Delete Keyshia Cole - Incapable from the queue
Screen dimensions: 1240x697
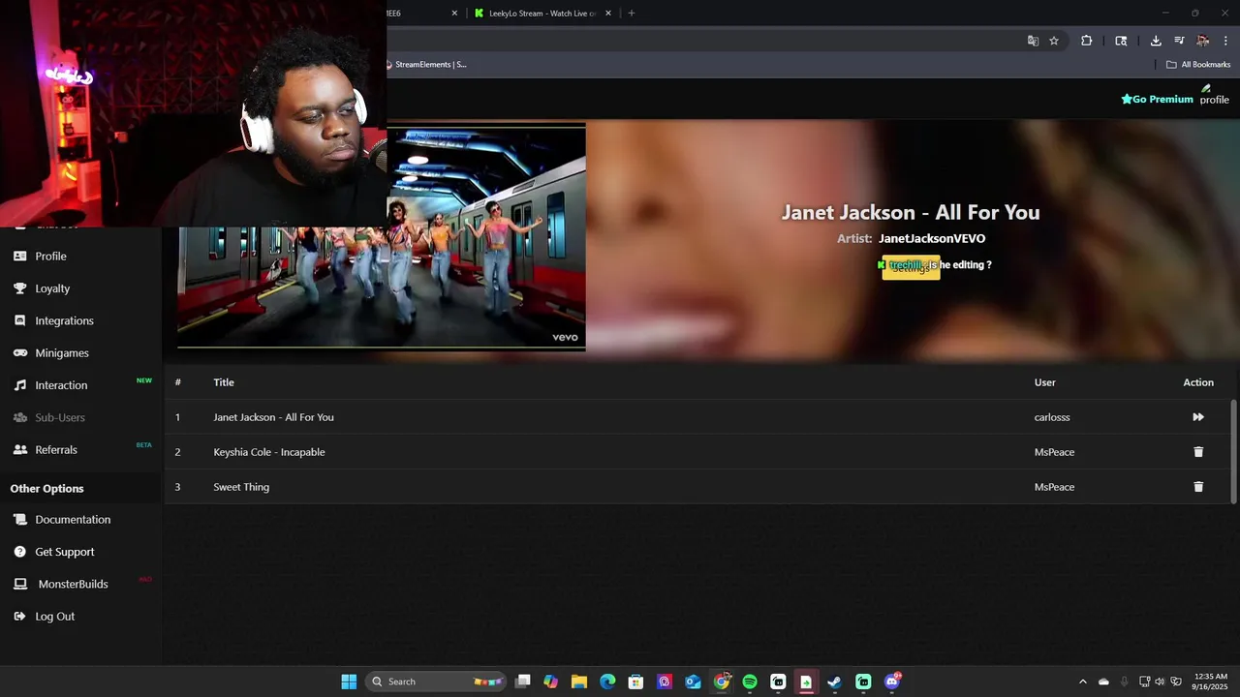[x=1198, y=452]
